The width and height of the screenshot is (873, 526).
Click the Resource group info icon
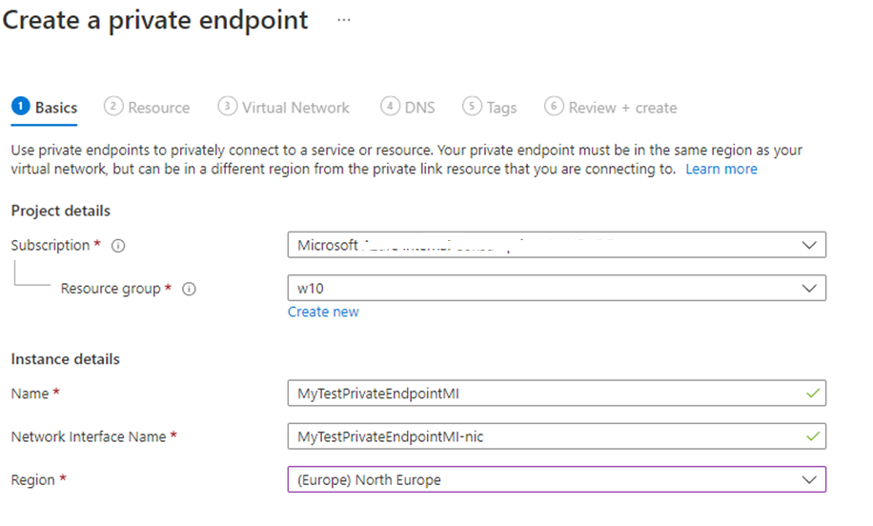189,290
